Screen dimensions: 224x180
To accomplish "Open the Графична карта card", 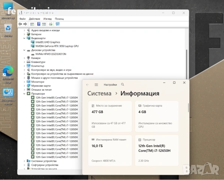I will (x=157, y=116).
